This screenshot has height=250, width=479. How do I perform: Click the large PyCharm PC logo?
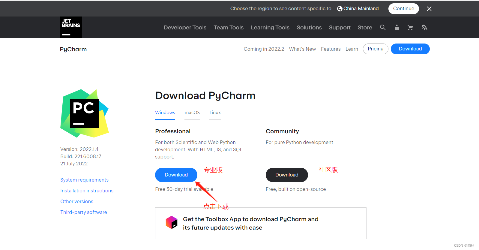[x=85, y=113]
